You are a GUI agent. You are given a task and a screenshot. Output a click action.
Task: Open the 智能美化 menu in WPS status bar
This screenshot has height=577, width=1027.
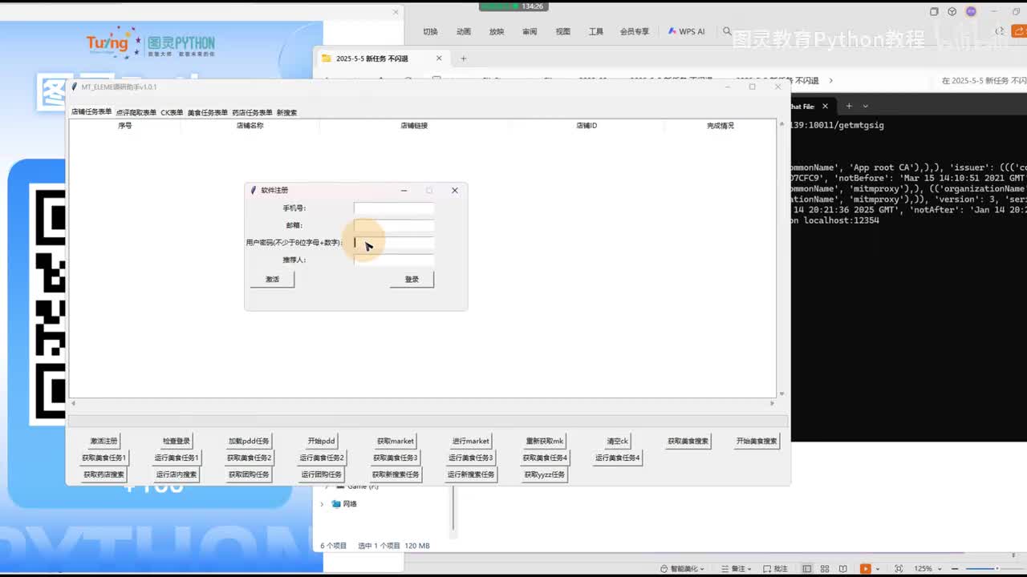tap(682, 569)
